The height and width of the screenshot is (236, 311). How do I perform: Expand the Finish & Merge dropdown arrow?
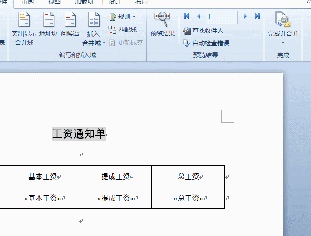tap(283, 42)
